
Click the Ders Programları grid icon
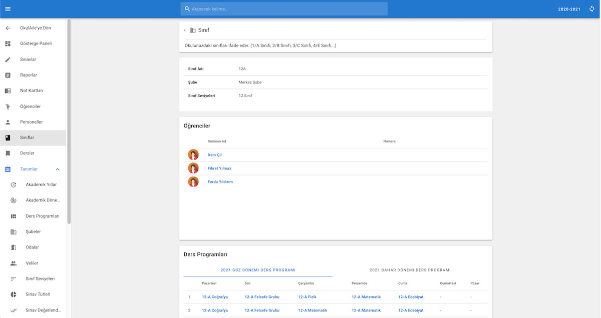pos(14,216)
